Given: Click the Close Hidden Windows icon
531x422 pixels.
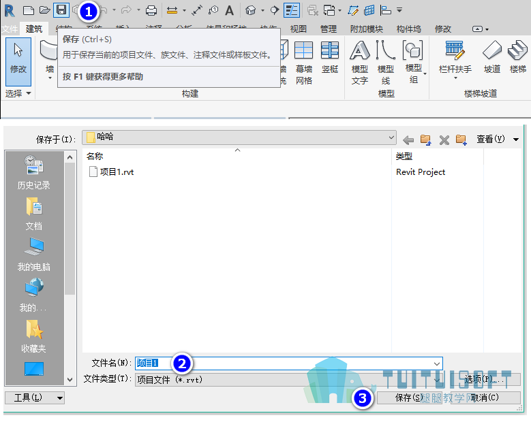Looking at the screenshot, I should pyautogui.click(x=313, y=10).
